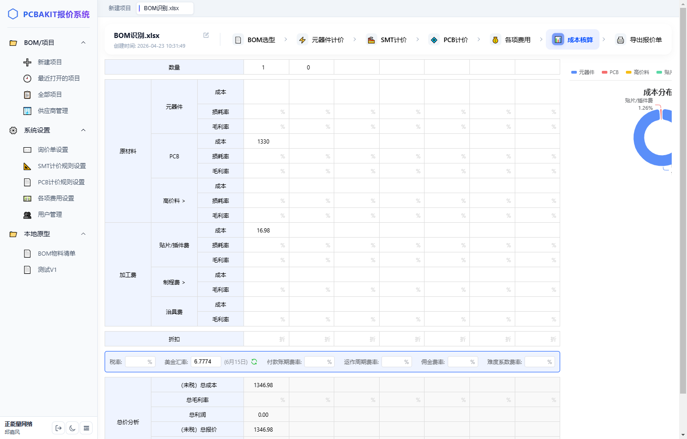This screenshot has width=687, height=439.
Task: Click the plus icon beside 新建项目
Action: pos(27,62)
